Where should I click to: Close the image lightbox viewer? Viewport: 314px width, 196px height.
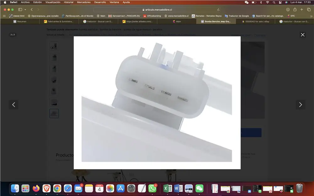click(x=302, y=35)
